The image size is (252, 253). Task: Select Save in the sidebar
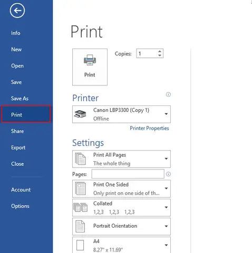(x=16, y=82)
